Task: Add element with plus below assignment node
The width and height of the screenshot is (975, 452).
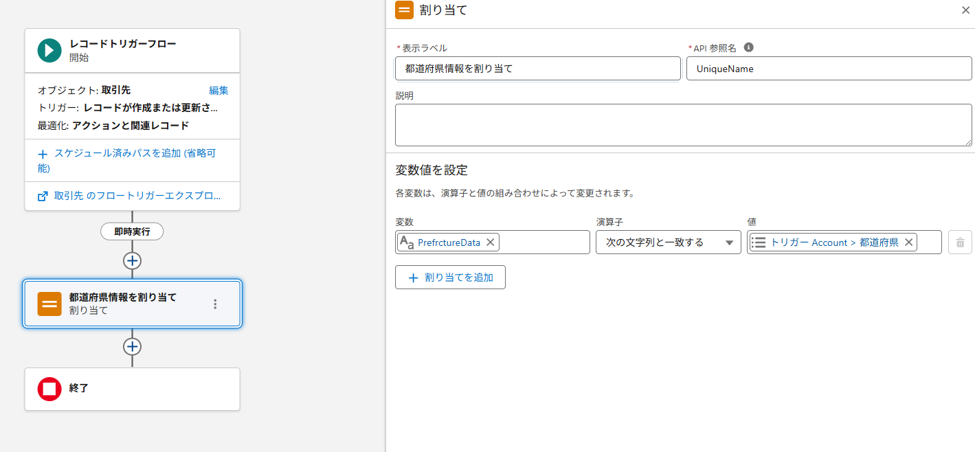Action: (x=132, y=346)
